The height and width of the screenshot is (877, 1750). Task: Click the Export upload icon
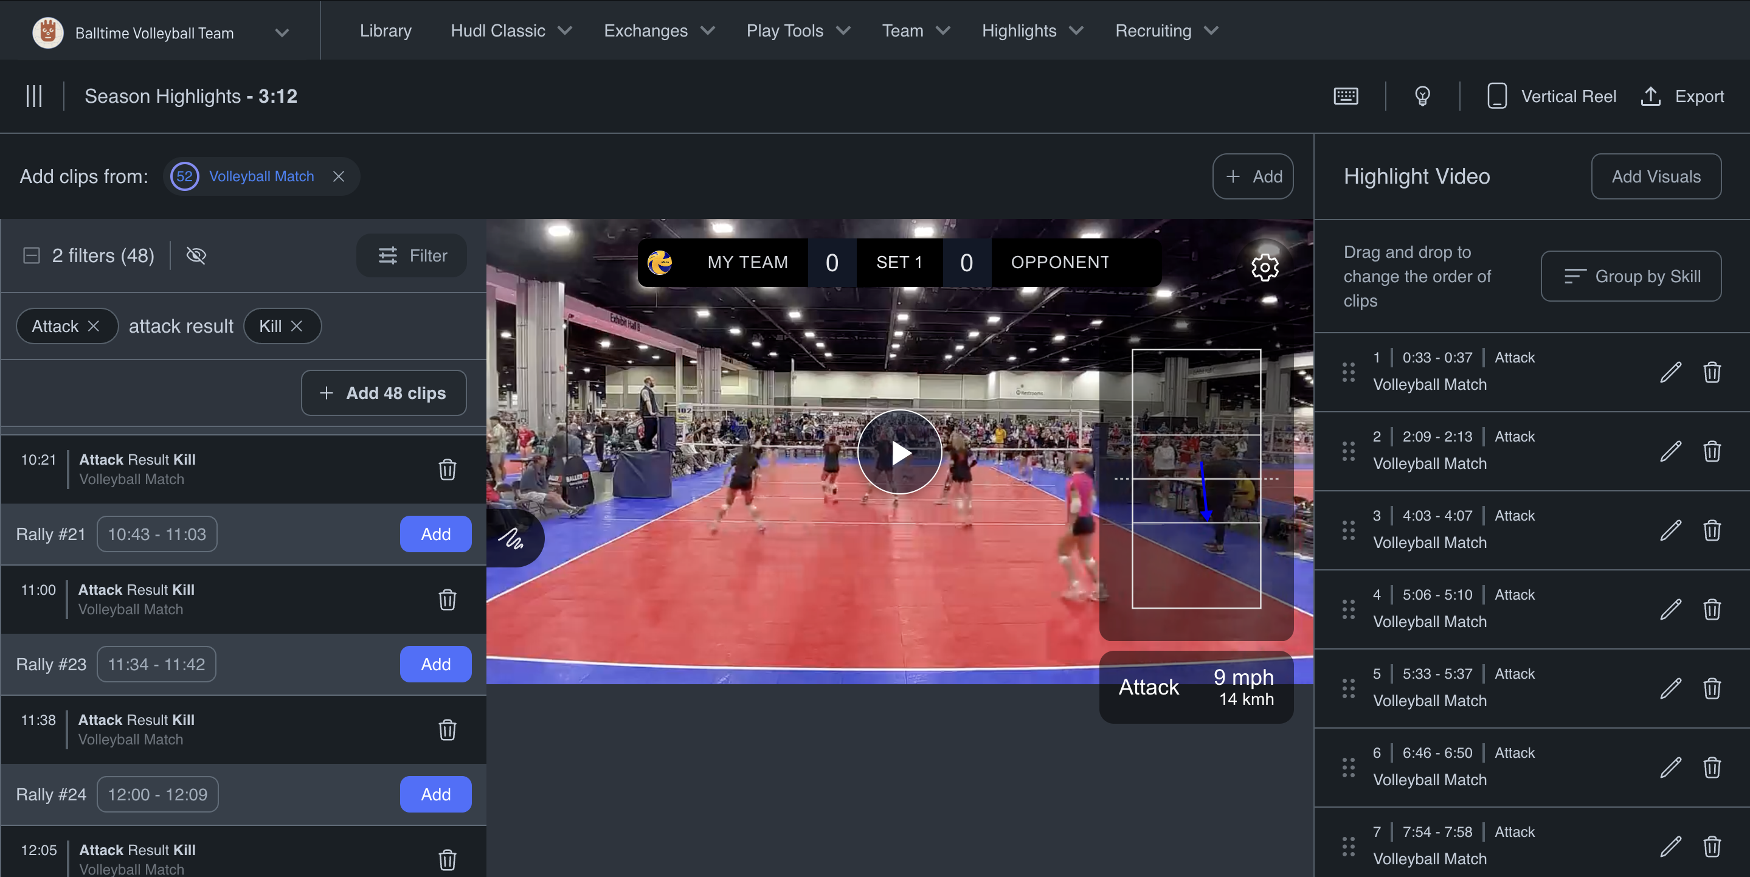[x=1650, y=95]
